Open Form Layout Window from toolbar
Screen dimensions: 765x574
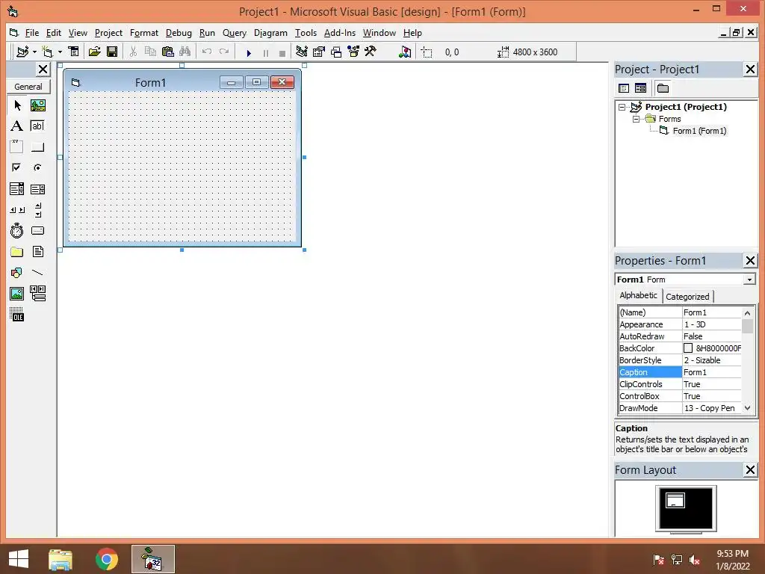tap(336, 52)
